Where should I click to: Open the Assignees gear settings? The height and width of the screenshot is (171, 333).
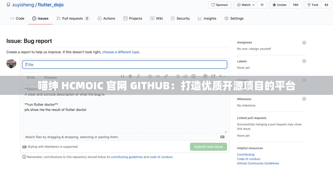(x=304, y=43)
